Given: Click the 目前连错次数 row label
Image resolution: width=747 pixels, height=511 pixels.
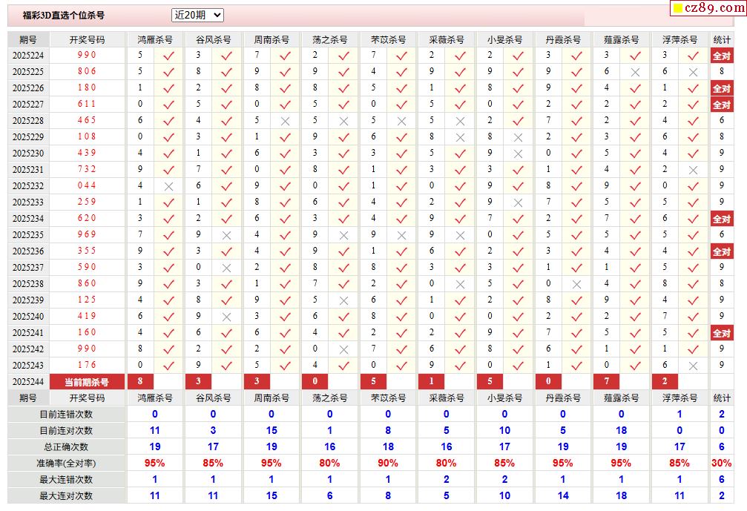Looking at the screenshot, I should coord(66,415).
